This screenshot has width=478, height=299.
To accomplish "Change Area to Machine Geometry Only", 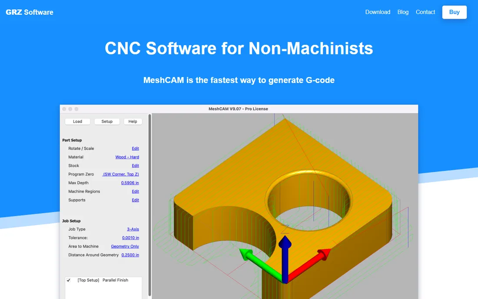I will click(x=125, y=246).
